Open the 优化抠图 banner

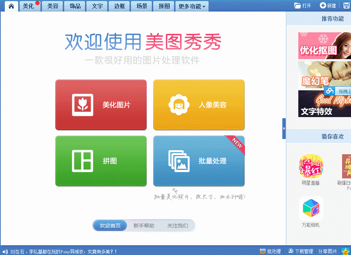(x=325, y=46)
